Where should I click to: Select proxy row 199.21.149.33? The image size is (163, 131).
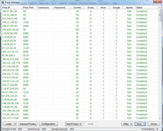click(x=80, y=22)
